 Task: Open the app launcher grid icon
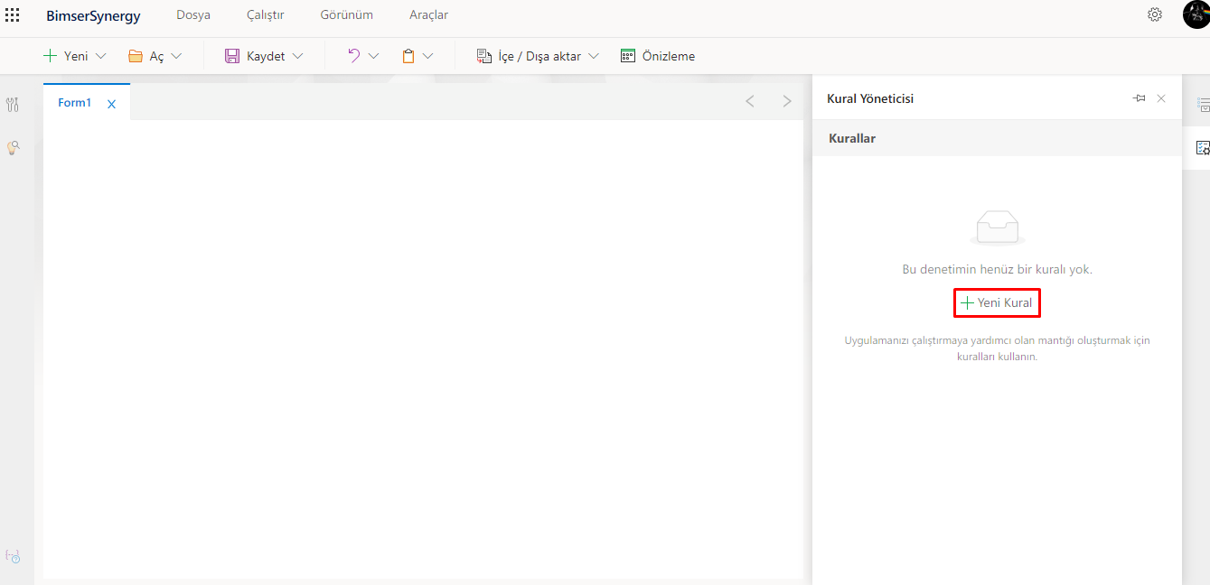13,15
